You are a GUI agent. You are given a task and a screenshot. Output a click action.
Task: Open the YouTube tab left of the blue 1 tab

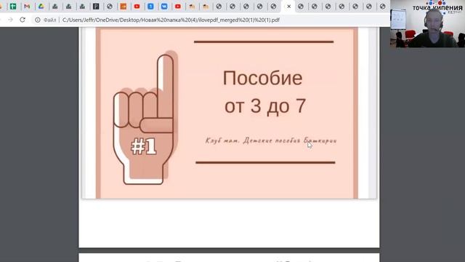[x=137, y=7]
